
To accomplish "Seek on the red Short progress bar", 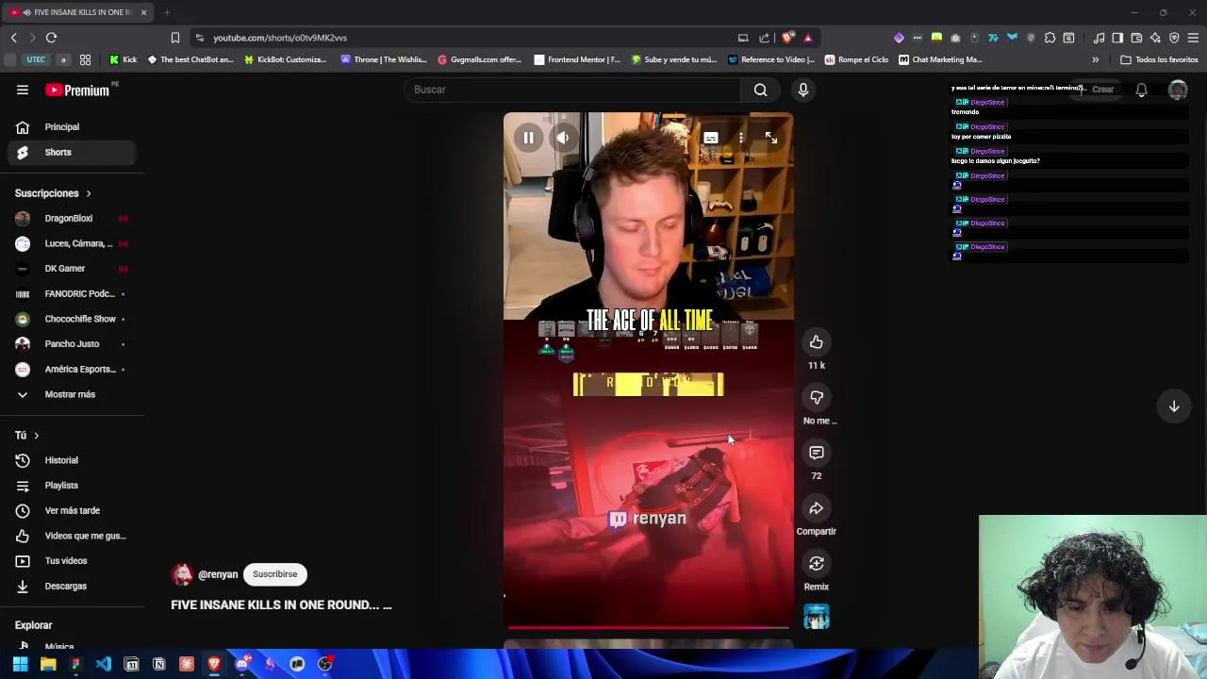I will tap(648, 627).
